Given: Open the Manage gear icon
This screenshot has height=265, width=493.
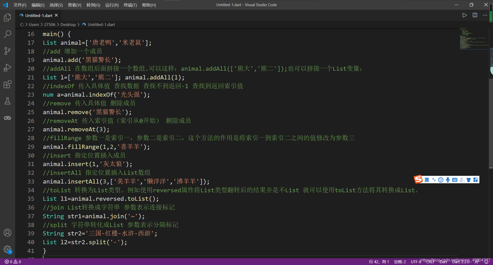Looking at the screenshot, I should tap(7, 249).
